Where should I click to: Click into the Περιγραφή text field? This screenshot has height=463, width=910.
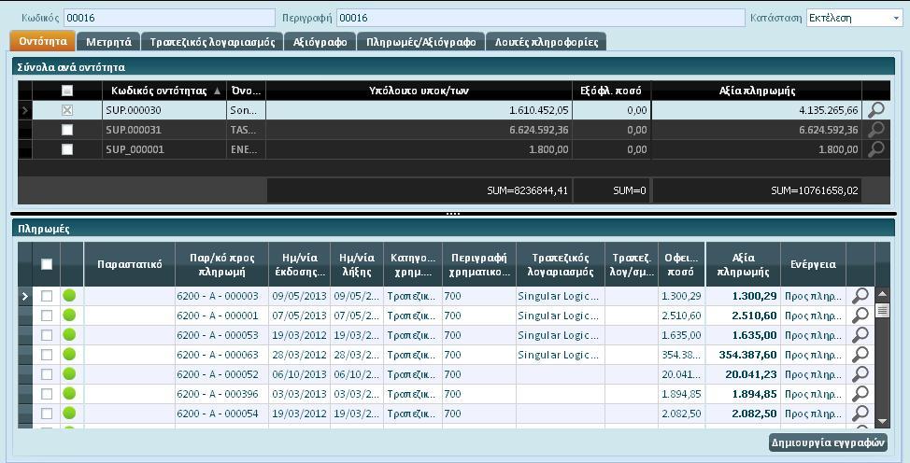pyautogui.click(x=540, y=18)
